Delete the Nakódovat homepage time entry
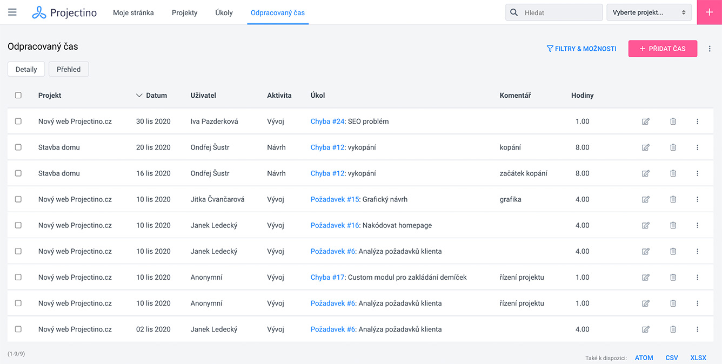The height and width of the screenshot is (364, 722). coord(673,225)
